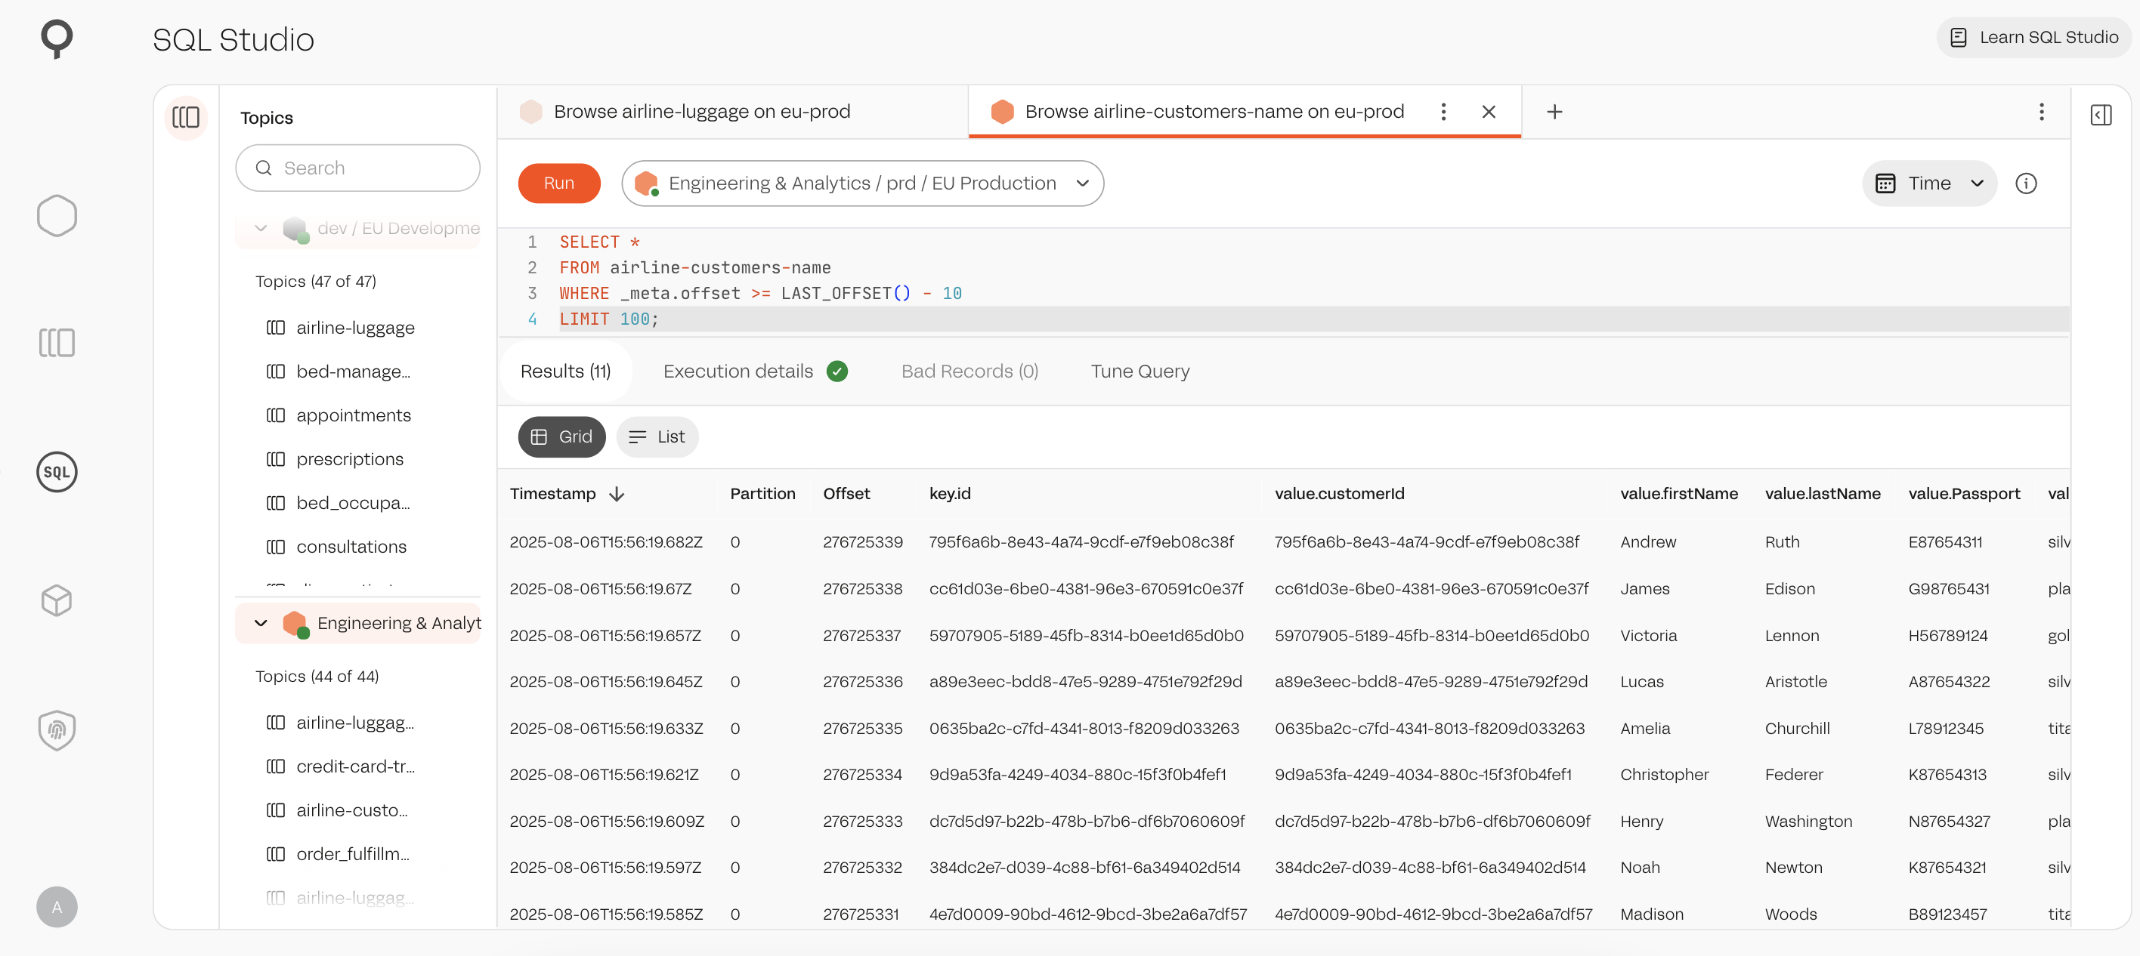The height and width of the screenshot is (956, 2140).
Task: Switch to Browse airline-luggage tab
Action: pos(701,111)
